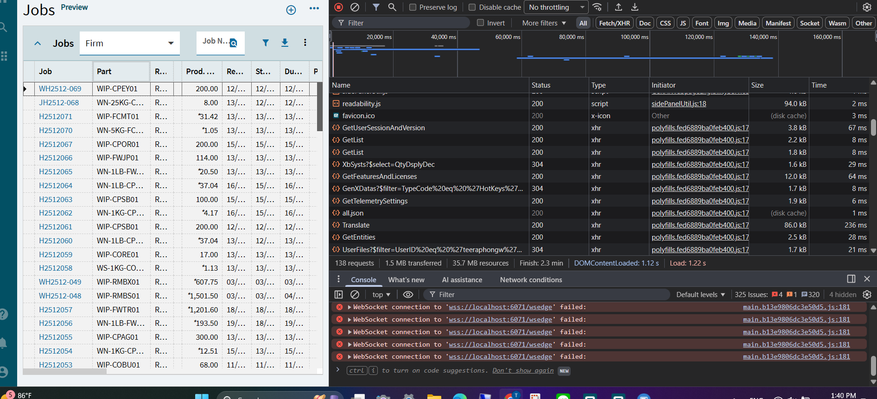The width and height of the screenshot is (877, 399).
Task: Toggle the Invert filter checkbox
Action: 481,23
